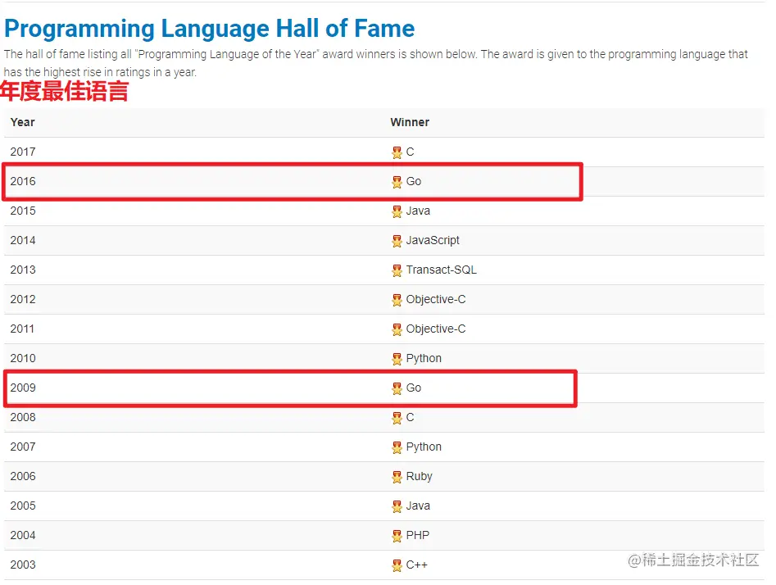Click the medal icon in the 2008 C row
The width and height of the screenshot is (776, 585).
point(397,418)
